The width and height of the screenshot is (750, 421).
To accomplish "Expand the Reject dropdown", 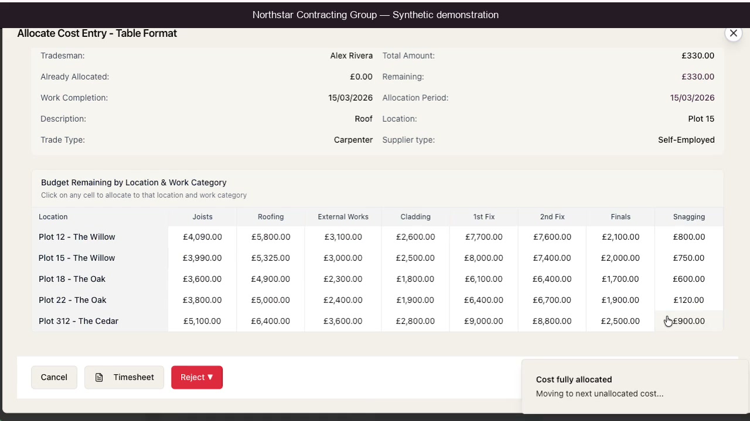I will pyautogui.click(x=197, y=377).
